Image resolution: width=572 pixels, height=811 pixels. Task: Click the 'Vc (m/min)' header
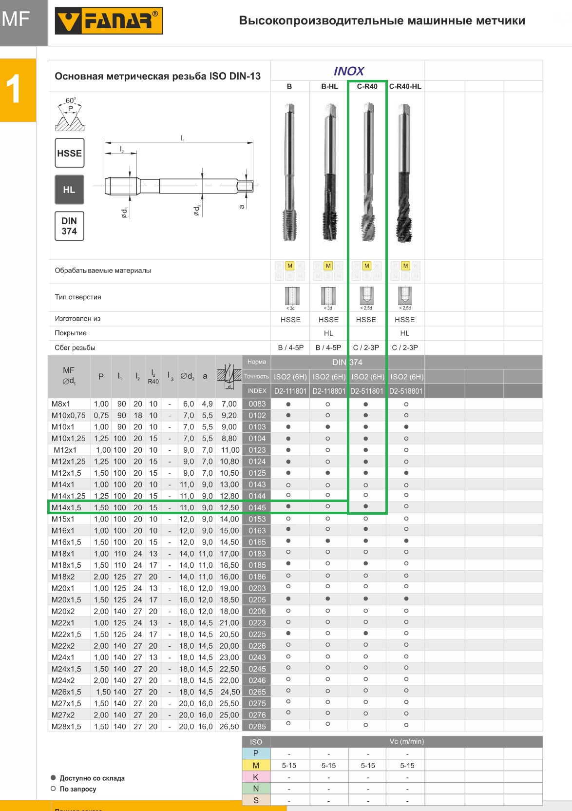(407, 741)
